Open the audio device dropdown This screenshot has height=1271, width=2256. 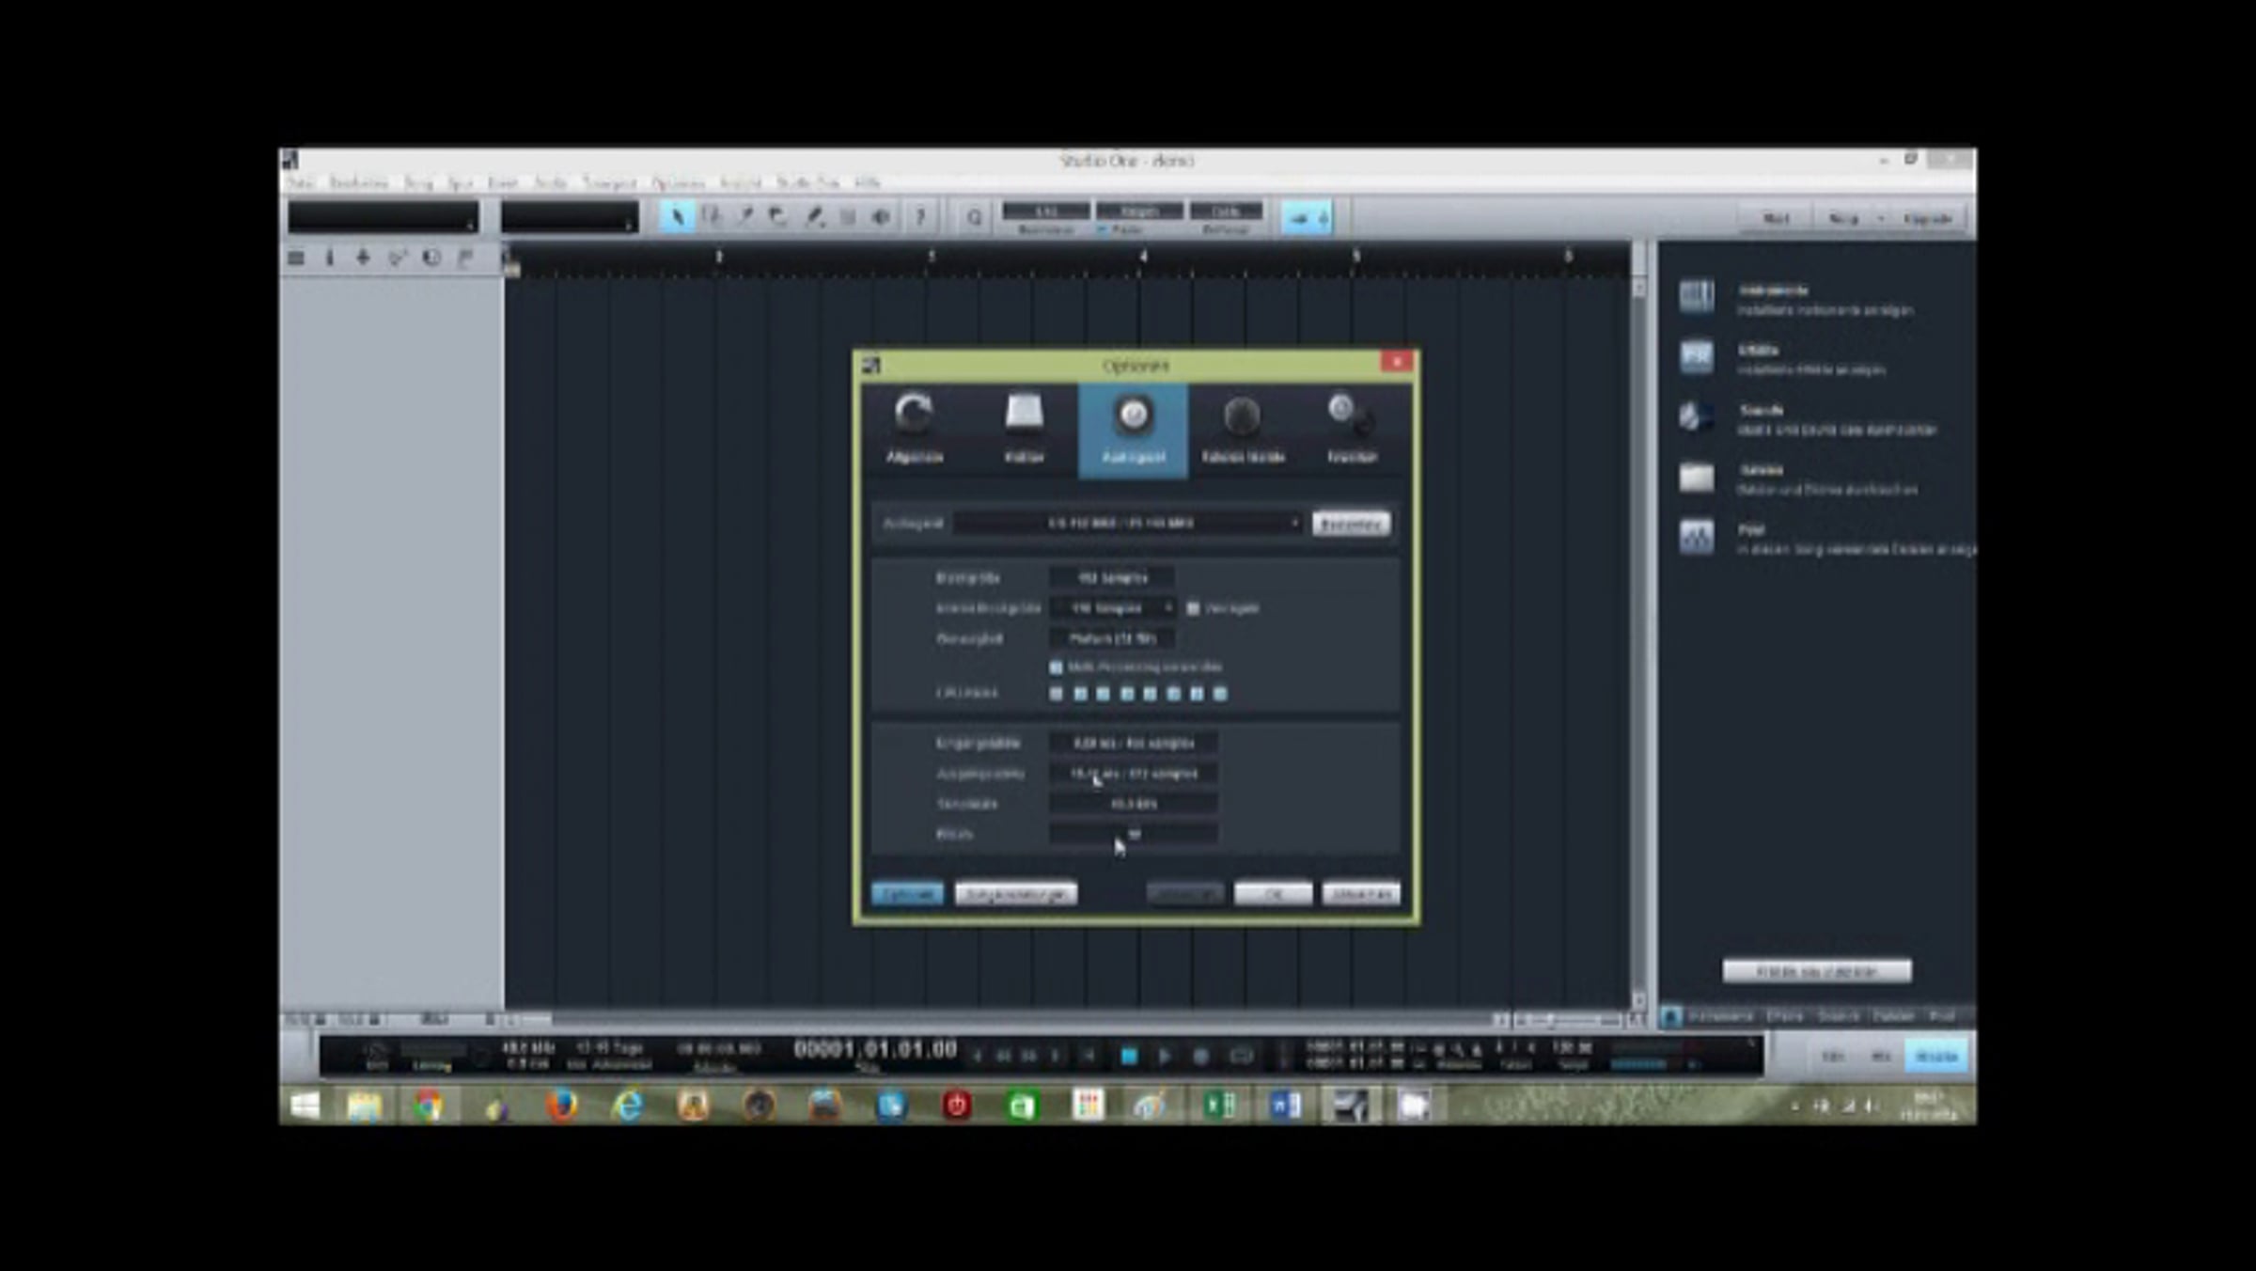coord(1128,524)
